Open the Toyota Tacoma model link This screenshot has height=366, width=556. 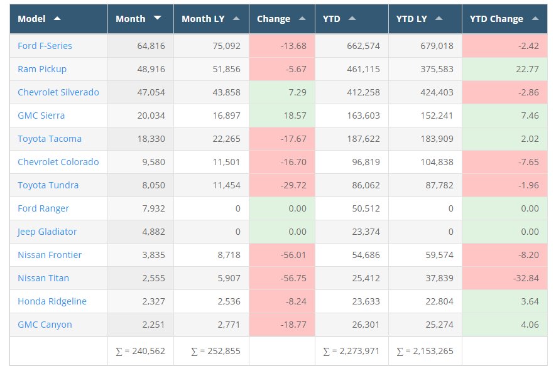(x=50, y=139)
